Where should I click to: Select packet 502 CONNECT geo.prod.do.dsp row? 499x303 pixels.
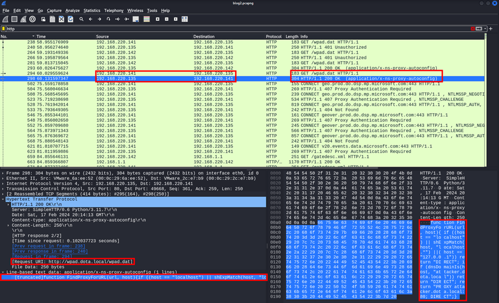tap(242, 84)
